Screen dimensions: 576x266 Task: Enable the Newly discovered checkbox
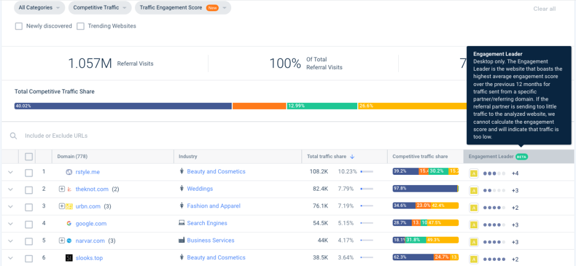click(19, 26)
